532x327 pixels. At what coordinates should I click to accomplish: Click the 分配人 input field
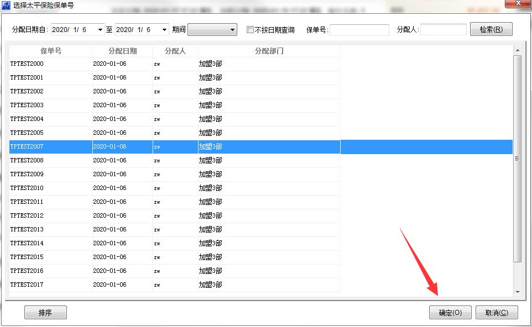point(443,30)
